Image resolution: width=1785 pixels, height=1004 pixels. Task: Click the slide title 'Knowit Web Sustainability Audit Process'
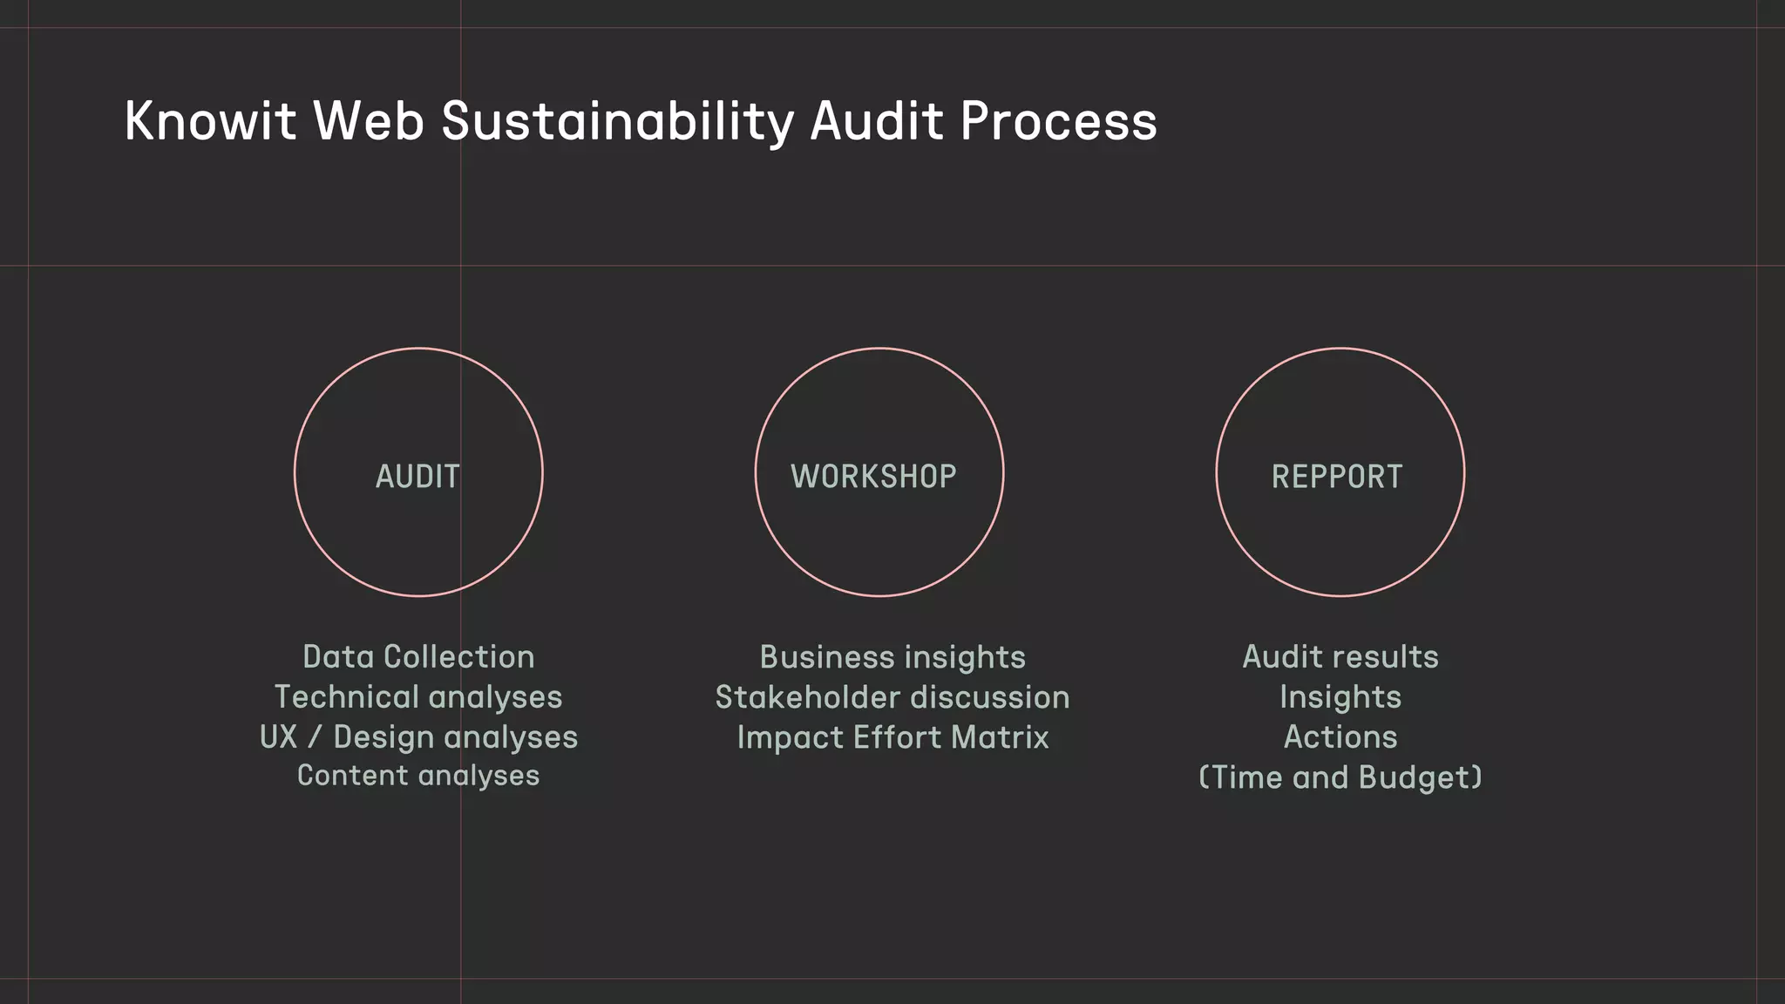641,121
